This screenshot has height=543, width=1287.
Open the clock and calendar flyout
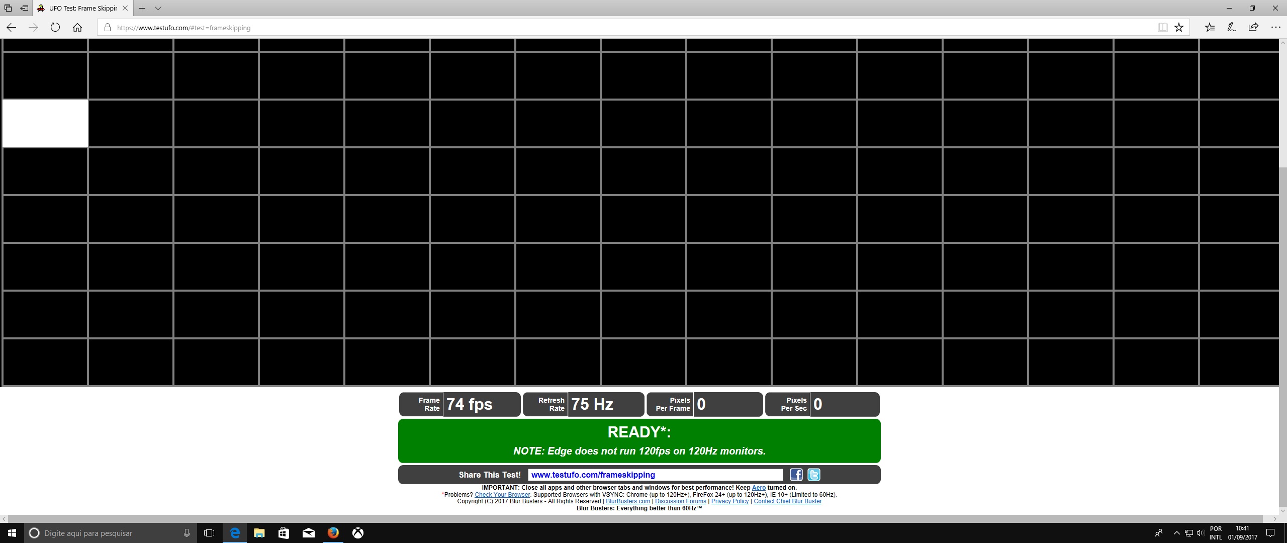[1242, 533]
